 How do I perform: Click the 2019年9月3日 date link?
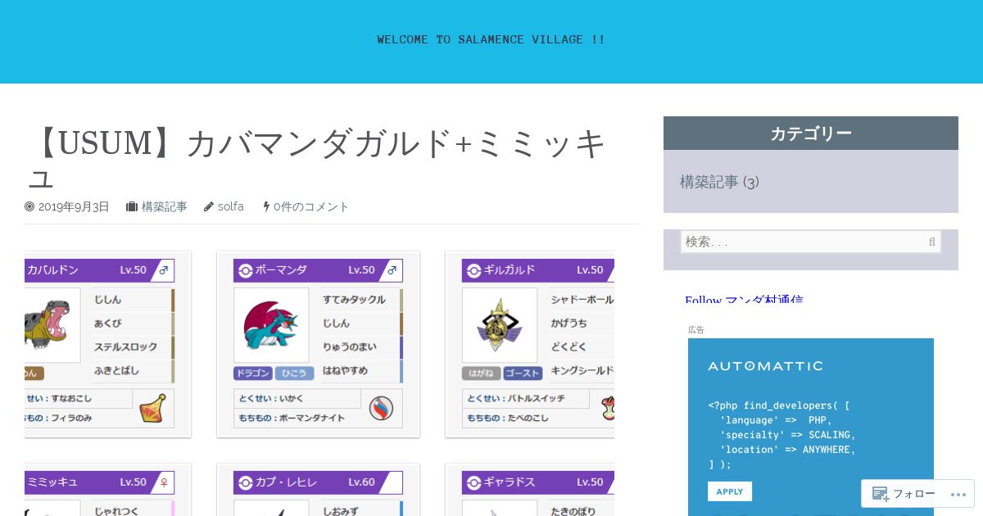tap(74, 207)
